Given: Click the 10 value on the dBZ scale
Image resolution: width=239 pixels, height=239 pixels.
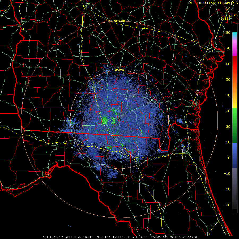Looking at the screenshot, I should click(228, 142).
